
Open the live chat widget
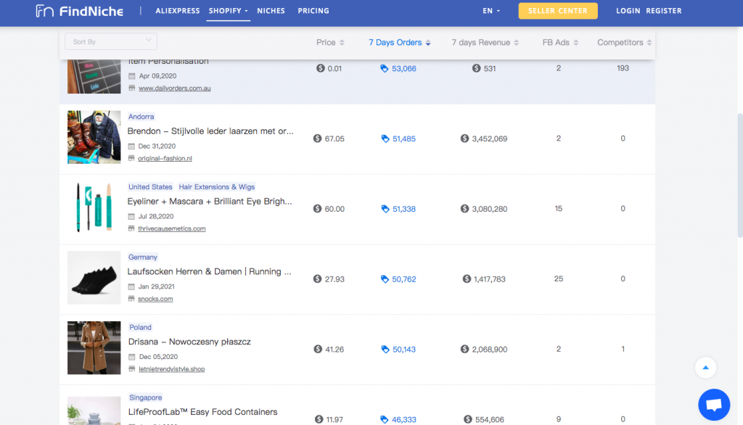(714, 405)
